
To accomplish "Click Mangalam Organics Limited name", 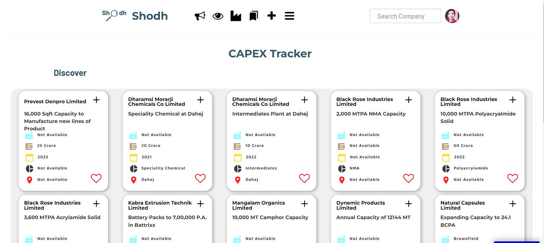I will tap(259, 205).
